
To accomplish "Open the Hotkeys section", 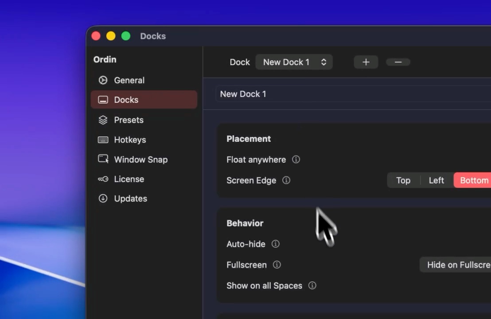I will pyautogui.click(x=144, y=140).
